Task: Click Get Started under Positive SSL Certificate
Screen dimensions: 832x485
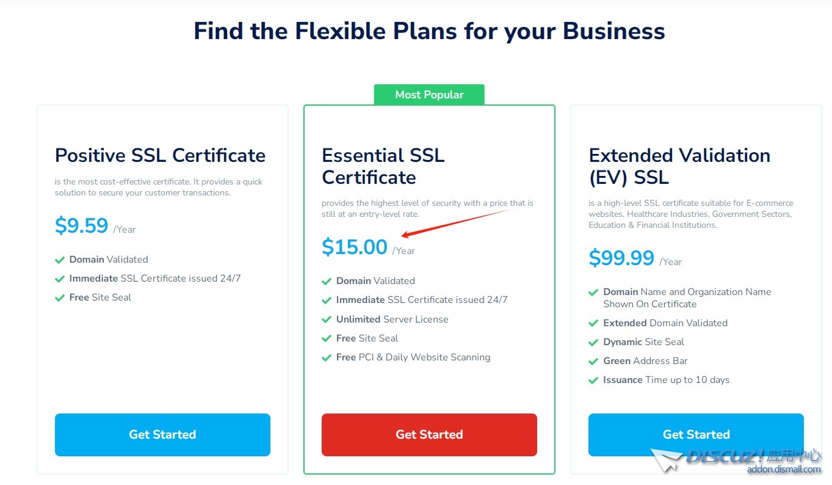Action: [162, 434]
